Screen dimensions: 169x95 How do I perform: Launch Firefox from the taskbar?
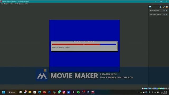click(44, 92)
